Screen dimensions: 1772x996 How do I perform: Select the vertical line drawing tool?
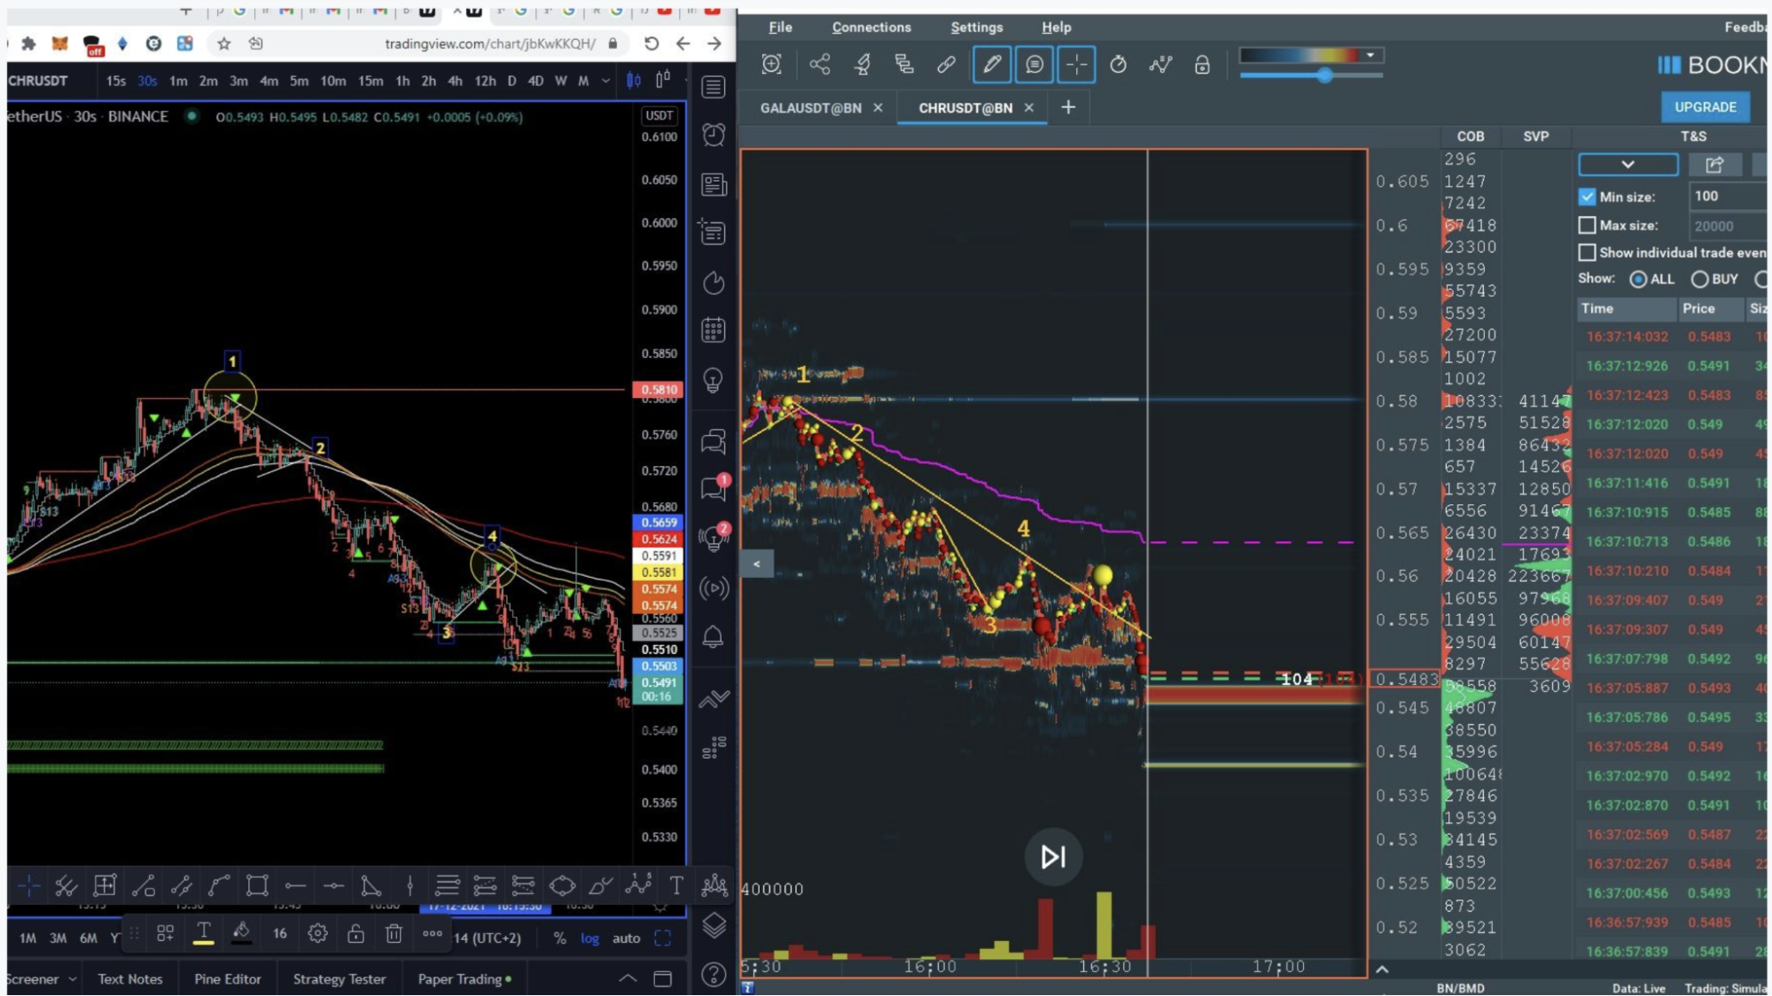tap(410, 885)
